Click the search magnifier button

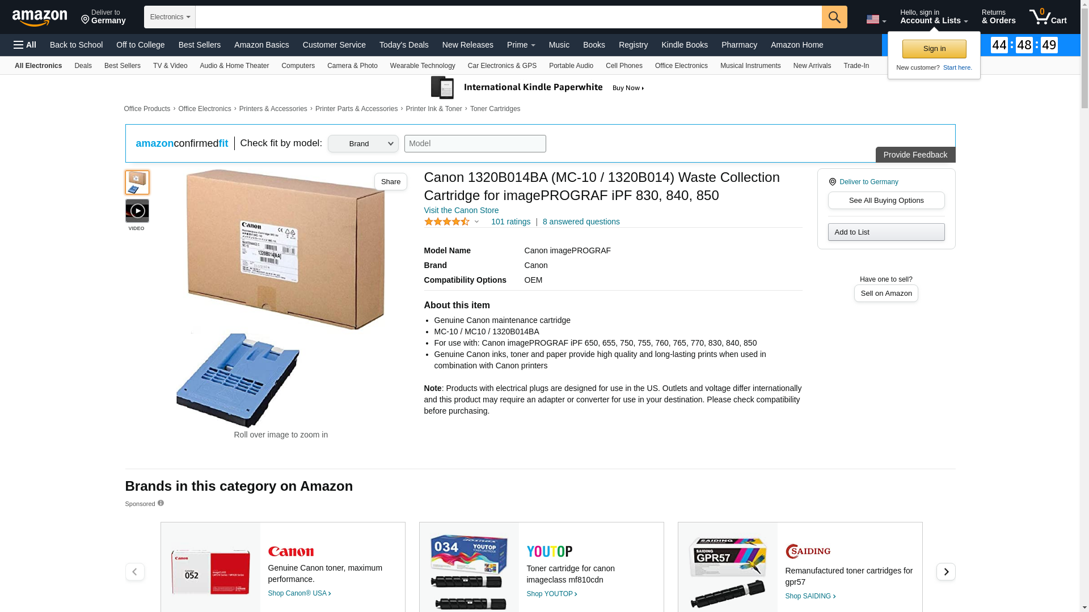point(834,17)
